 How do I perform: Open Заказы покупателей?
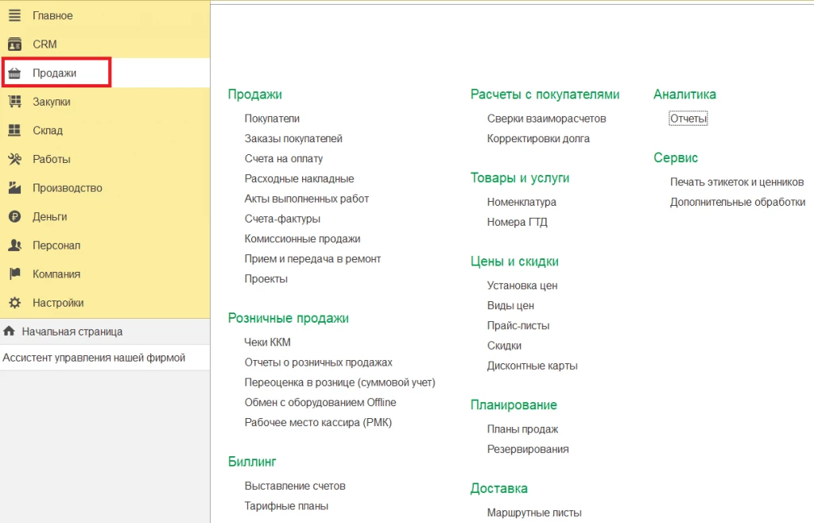pyautogui.click(x=293, y=138)
